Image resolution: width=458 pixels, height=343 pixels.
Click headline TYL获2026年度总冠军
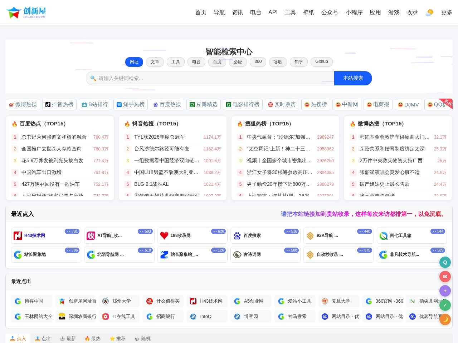click(160, 137)
